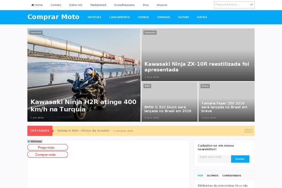Open Honda X ADV – Preço da Scooter
This screenshot has height=188, width=282.
pos(83,131)
